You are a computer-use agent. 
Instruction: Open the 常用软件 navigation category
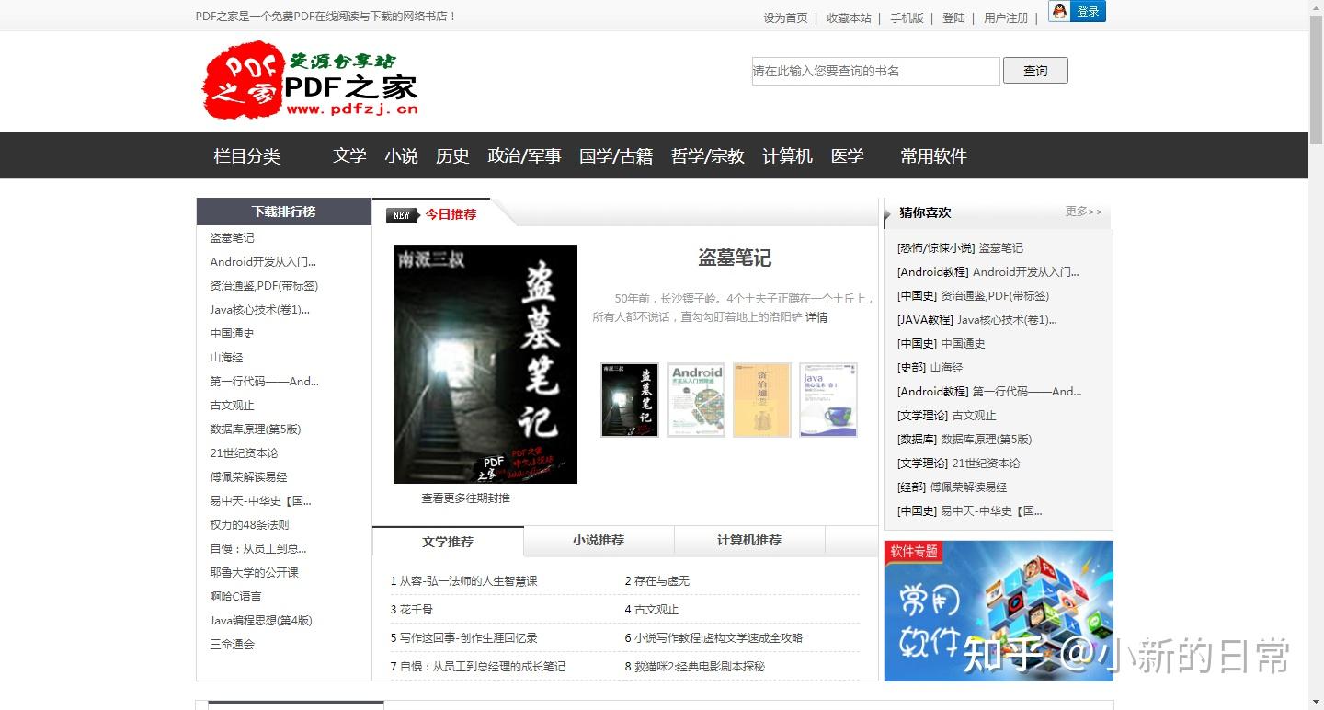point(933,156)
